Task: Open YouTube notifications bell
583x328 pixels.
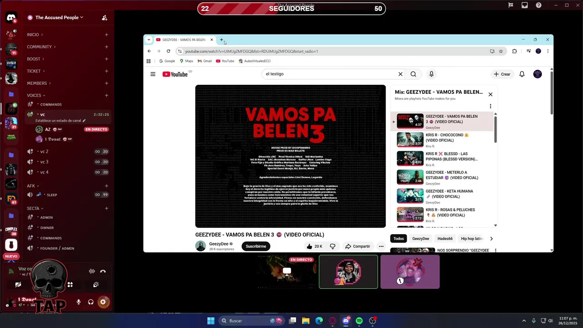Action: [522, 74]
